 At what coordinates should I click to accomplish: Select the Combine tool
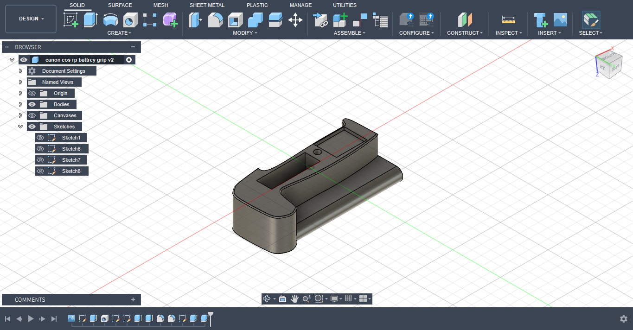tap(255, 20)
